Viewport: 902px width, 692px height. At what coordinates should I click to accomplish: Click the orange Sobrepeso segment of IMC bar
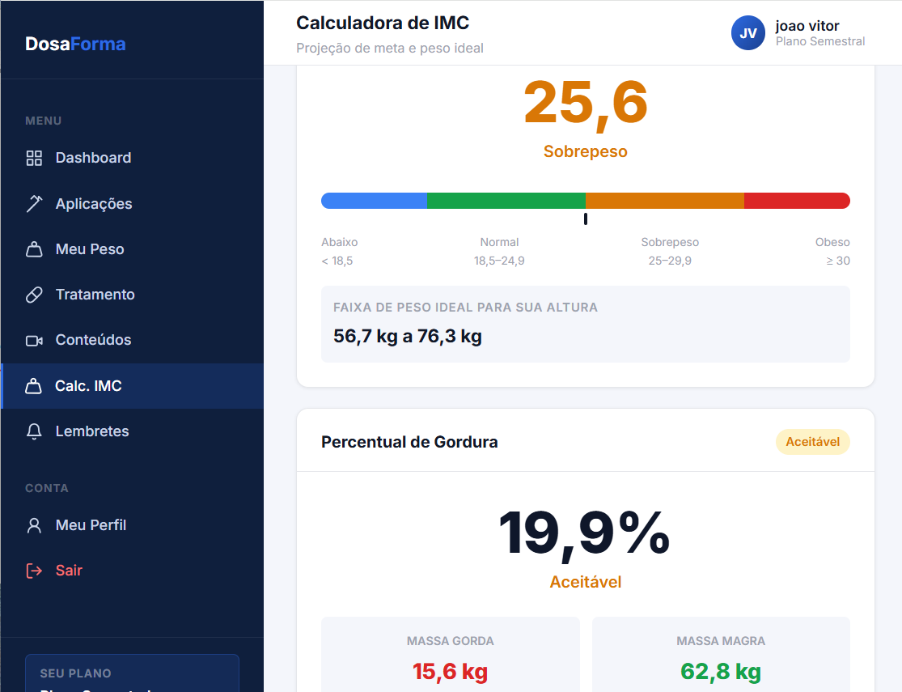[x=665, y=201]
